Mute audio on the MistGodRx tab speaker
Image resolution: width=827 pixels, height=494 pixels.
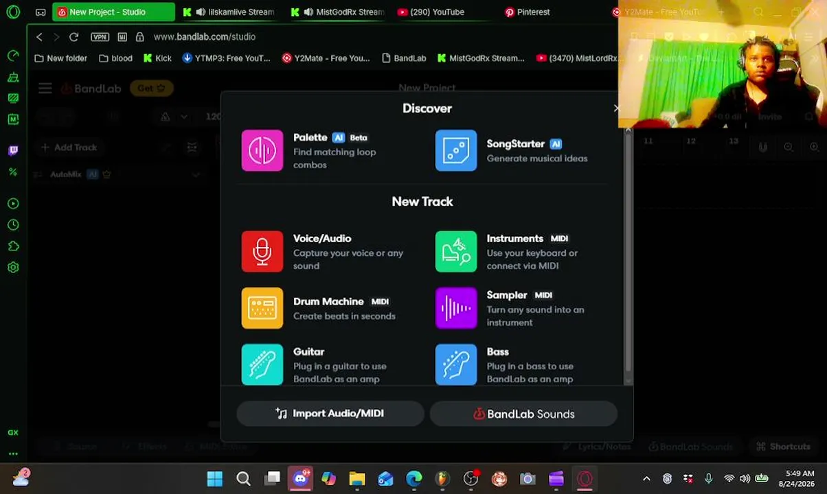(x=308, y=12)
